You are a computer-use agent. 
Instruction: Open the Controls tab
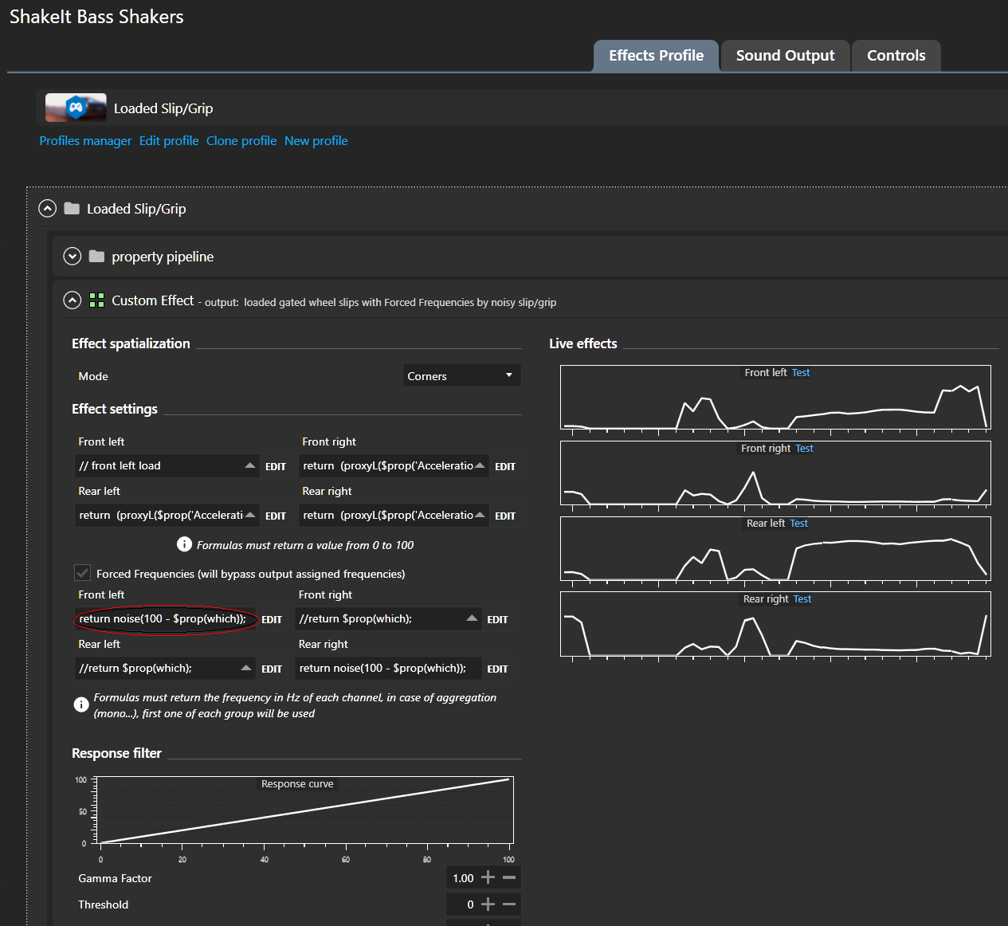(896, 56)
